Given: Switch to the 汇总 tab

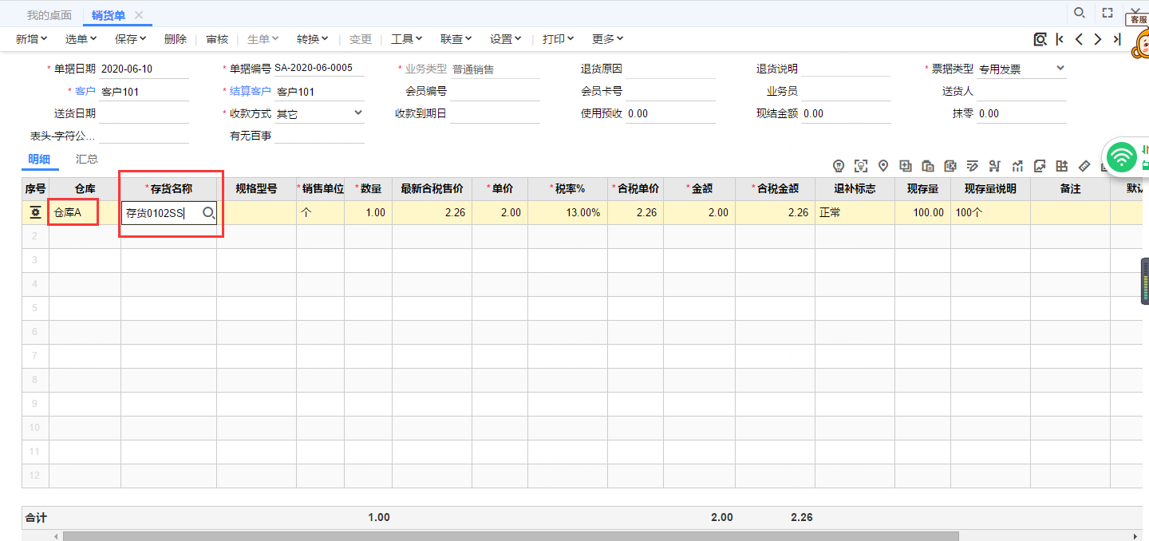Looking at the screenshot, I should (x=87, y=159).
